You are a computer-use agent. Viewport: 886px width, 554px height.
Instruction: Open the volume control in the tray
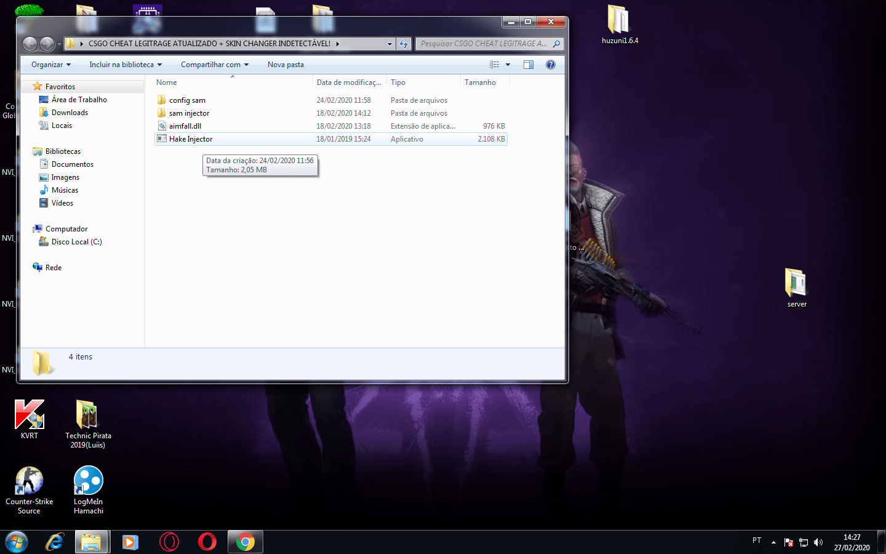[x=818, y=542]
